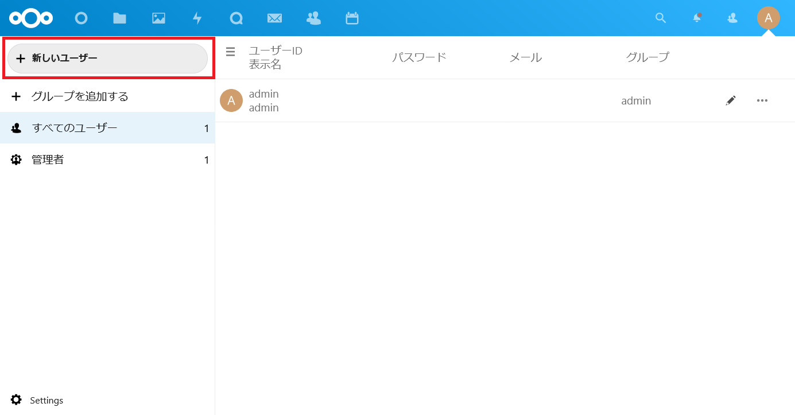This screenshot has height=415, width=795.
Task: Click the user icon beside すべてのユーザー
Action: [16, 128]
